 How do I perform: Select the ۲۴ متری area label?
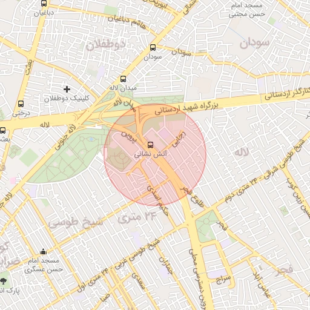coord(137,217)
